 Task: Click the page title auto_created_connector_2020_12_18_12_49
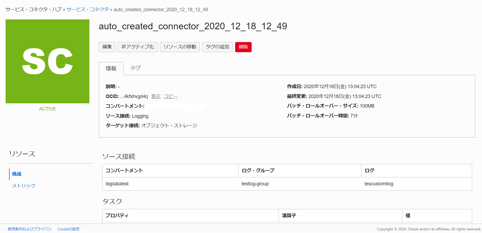coord(193,26)
